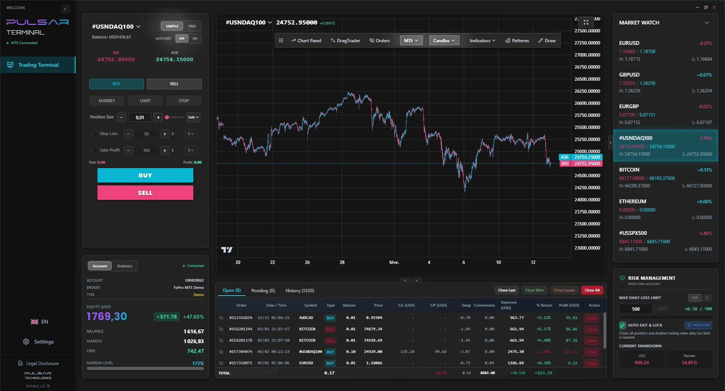Set daily loss limit unit to percent
The width and height of the screenshot is (725, 391).
point(707,298)
